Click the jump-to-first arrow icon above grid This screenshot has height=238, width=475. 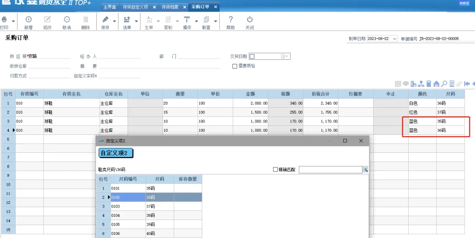pos(467,84)
